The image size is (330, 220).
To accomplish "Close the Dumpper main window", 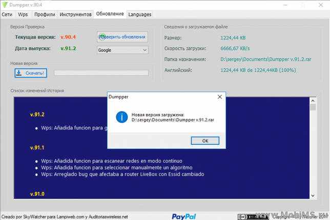I will [321, 5].
